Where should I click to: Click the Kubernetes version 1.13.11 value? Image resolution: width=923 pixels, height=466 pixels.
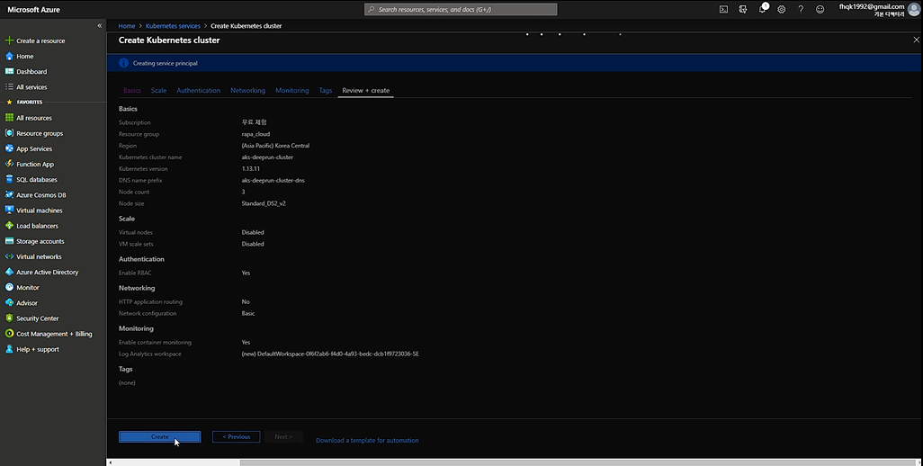tap(251, 169)
